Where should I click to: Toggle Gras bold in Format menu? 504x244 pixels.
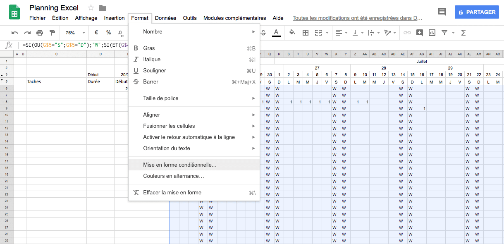149,48
